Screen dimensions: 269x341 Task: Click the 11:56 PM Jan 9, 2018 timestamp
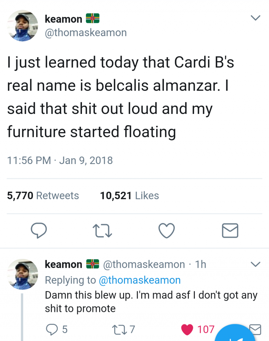(60, 161)
